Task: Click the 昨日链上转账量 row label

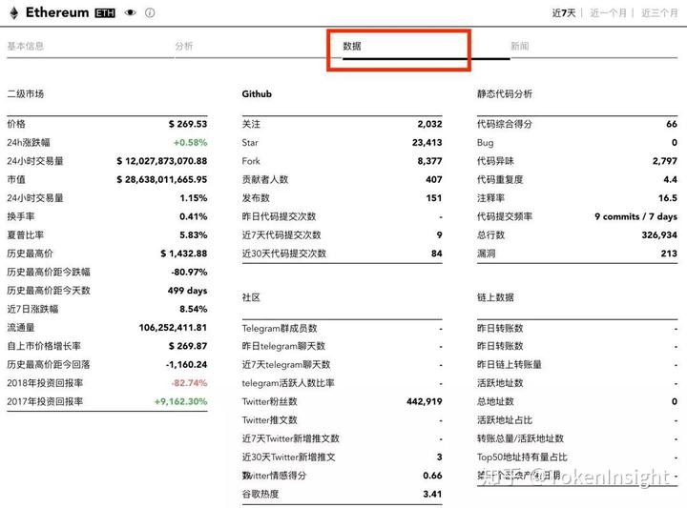Action: point(510,364)
